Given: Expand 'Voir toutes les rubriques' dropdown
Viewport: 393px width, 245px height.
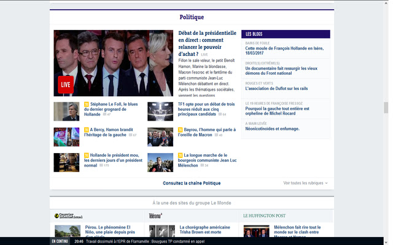Looking at the screenshot, I should [x=305, y=183].
